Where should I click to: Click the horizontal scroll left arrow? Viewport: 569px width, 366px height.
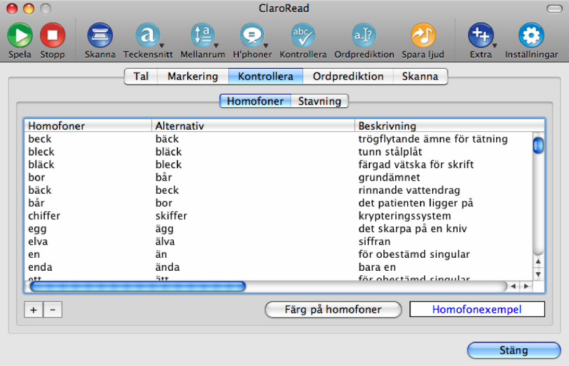pyautogui.click(x=513, y=286)
